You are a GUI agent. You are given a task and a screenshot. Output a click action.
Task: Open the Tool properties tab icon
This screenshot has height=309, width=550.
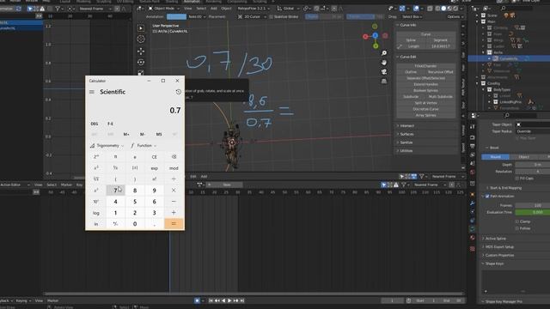[x=473, y=127]
